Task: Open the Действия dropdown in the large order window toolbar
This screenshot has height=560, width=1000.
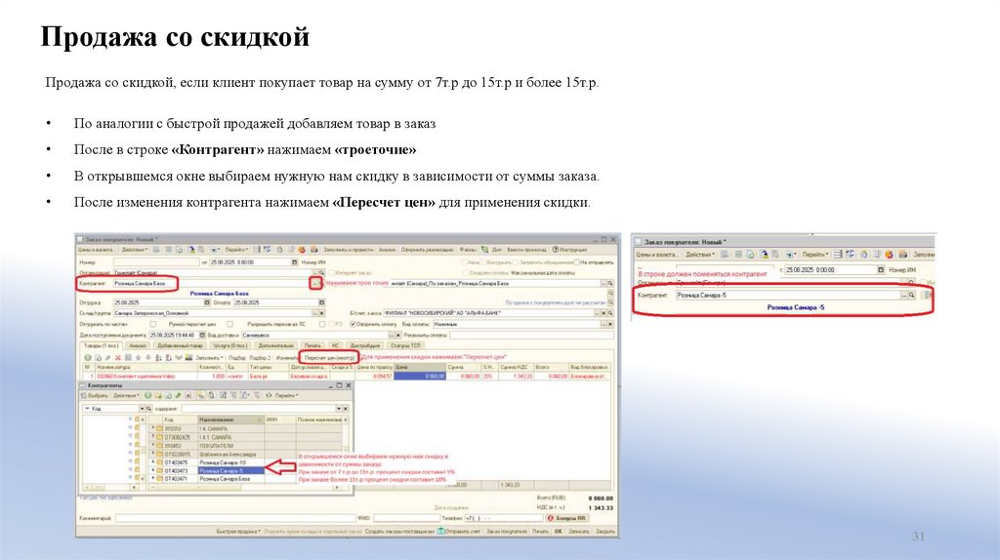Action: (x=135, y=250)
